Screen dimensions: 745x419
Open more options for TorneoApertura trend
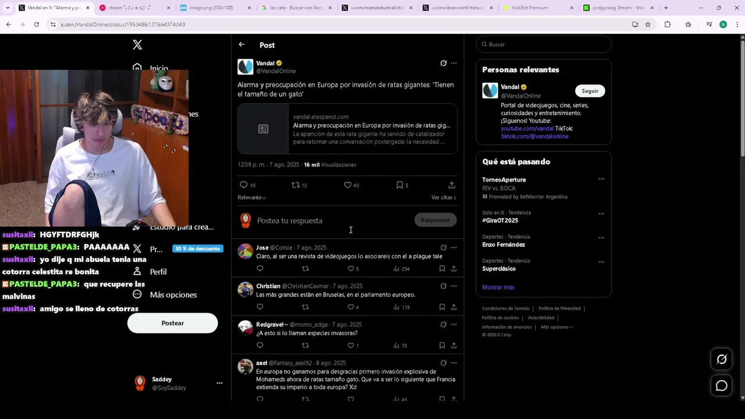[601, 179]
